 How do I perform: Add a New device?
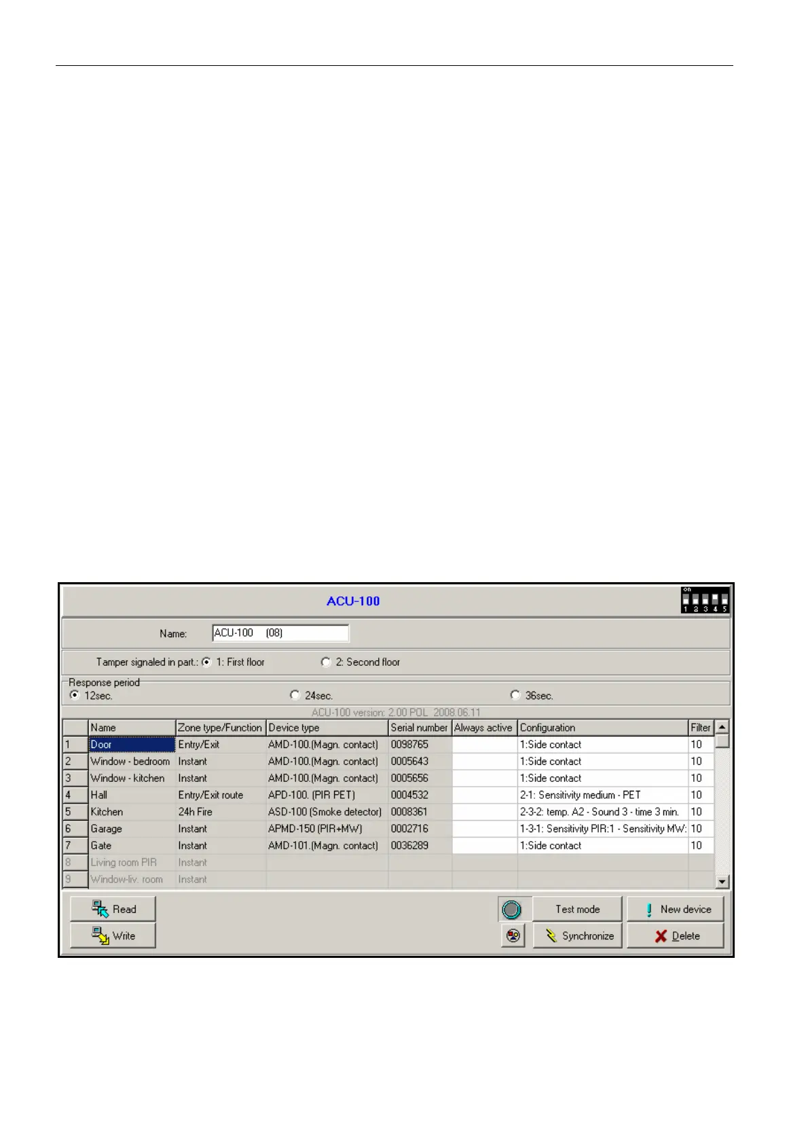(676, 909)
